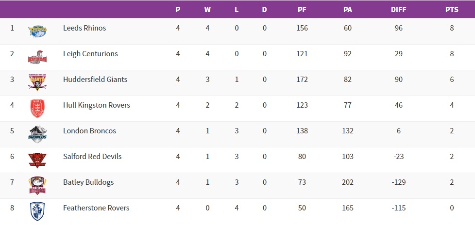Click the D column header
This screenshot has height=225, width=475.
click(265, 10)
